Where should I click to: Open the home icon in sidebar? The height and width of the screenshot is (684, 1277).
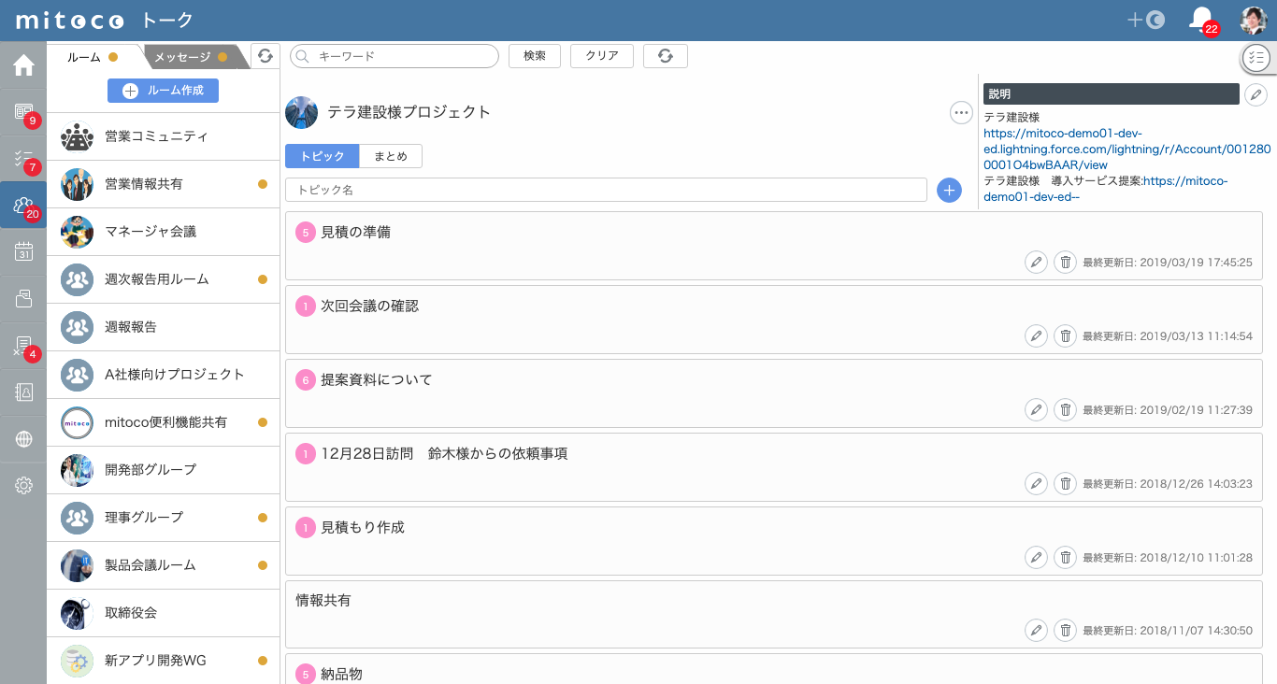click(23, 65)
